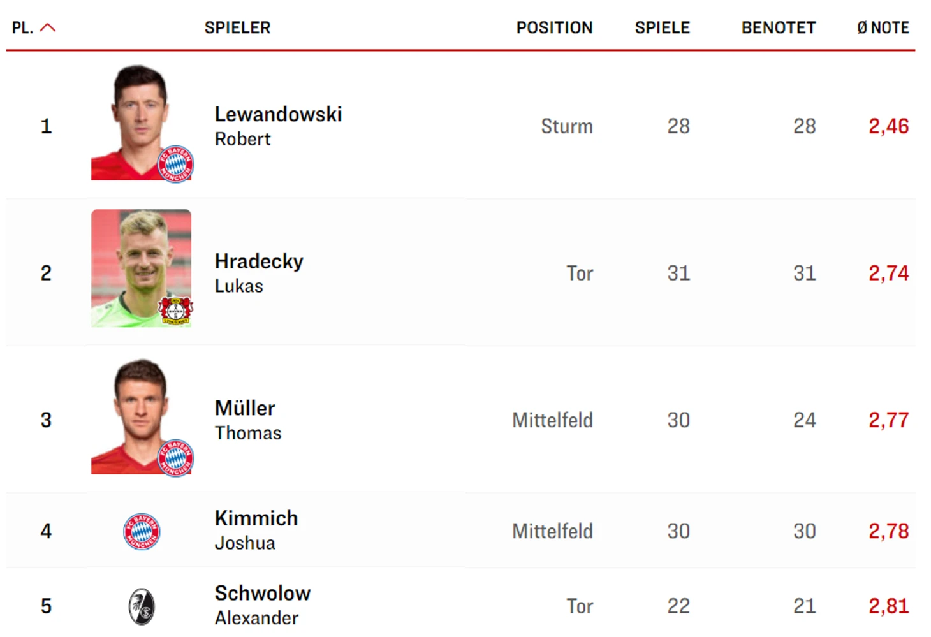Sort table by SPIELER column
The height and width of the screenshot is (637, 931).
click(237, 27)
